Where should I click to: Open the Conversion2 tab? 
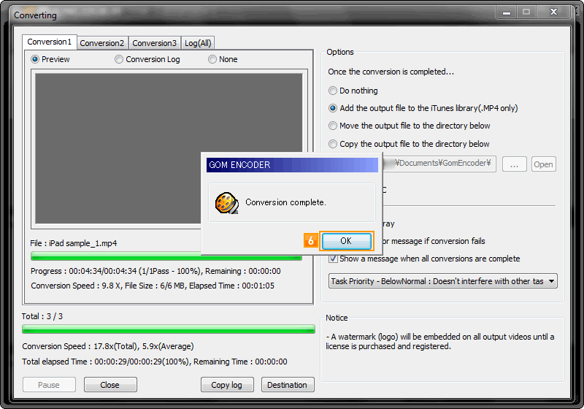(x=102, y=43)
